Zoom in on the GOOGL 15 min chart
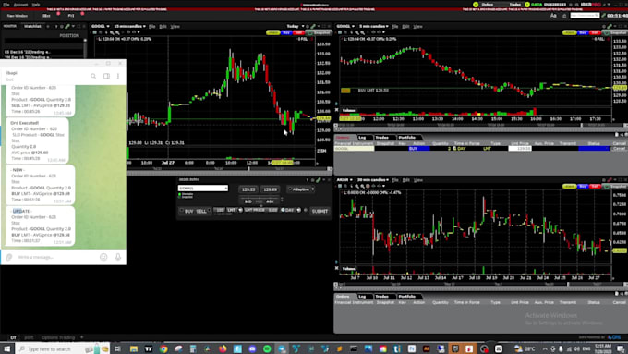 pos(112,32)
